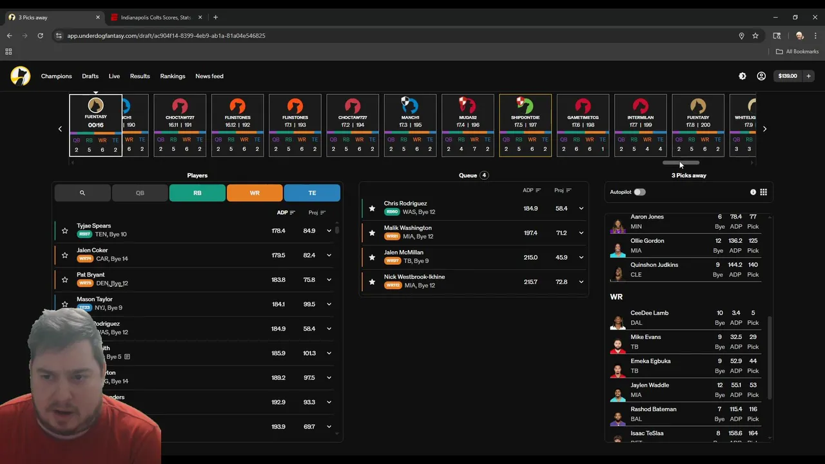Open a new browser tab
Viewport: 825px width, 464px height.
tap(215, 17)
